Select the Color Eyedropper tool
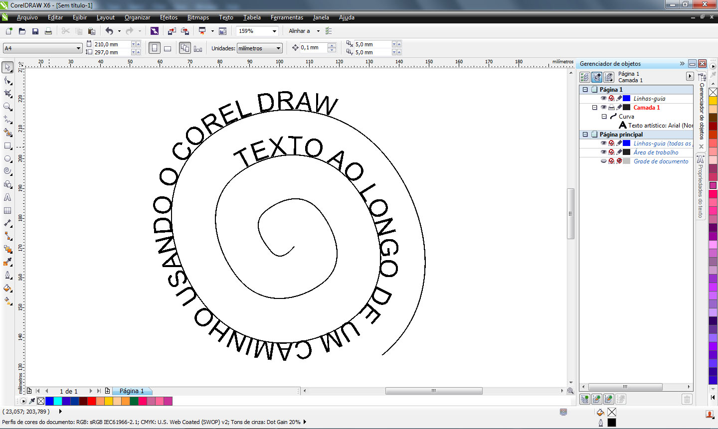The height and width of the screenshot is (429, 718). pos(7,262)
